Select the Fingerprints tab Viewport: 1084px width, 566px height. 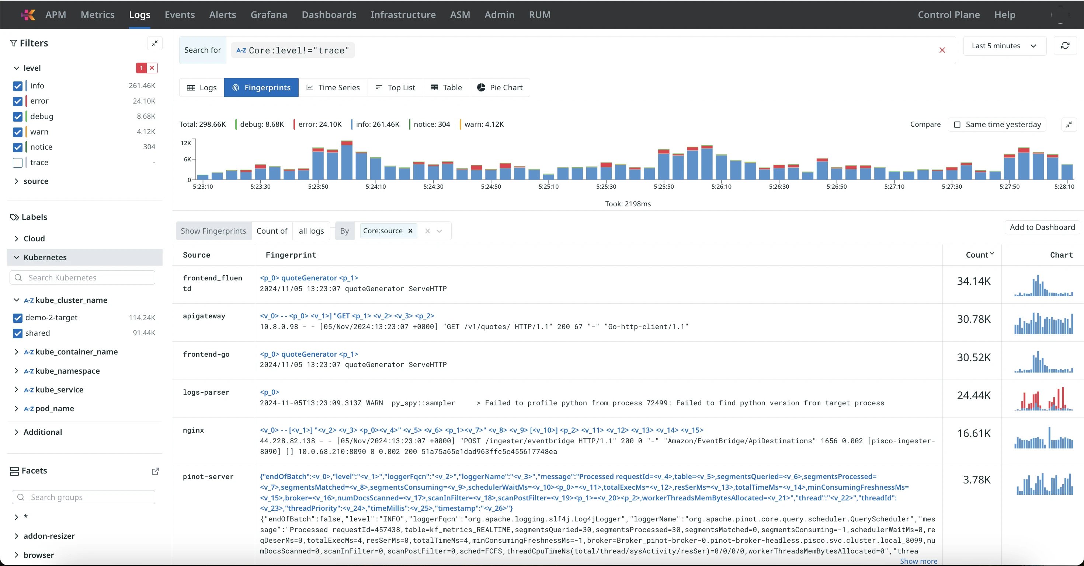pos(261,87)
